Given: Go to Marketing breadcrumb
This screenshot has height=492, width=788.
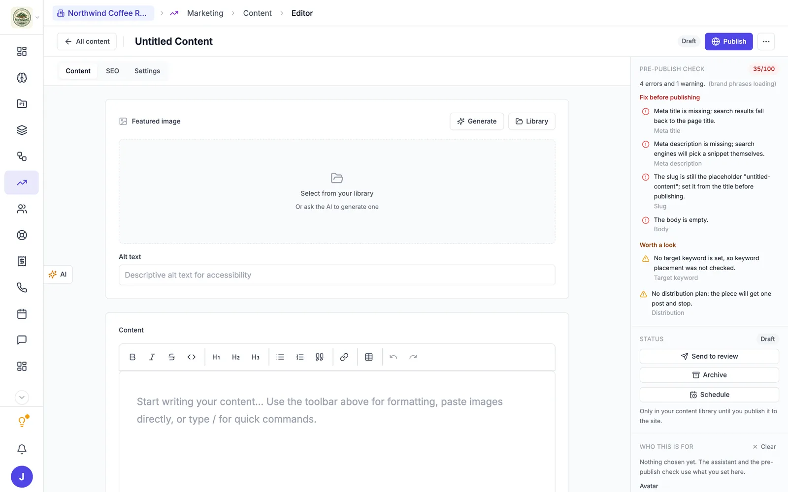Looking at the screenshot, I should (x=205, y=13).
